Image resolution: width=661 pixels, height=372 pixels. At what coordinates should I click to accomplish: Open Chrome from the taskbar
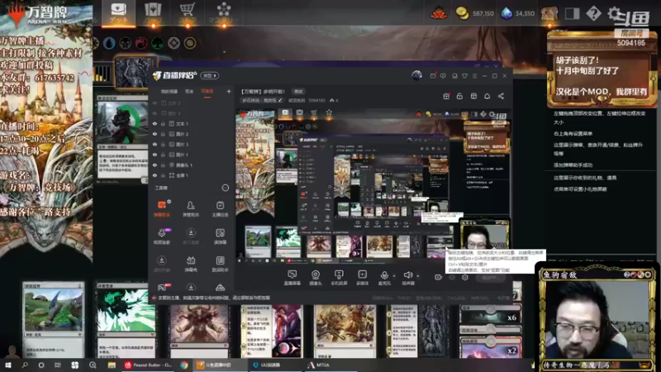click(184, 365)
